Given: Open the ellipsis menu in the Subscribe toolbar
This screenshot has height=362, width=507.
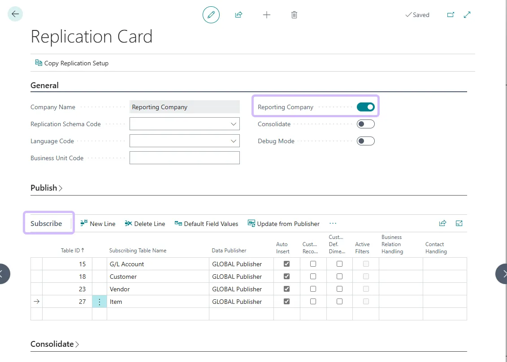Looking at the screenshot, I should pos(333,223).
